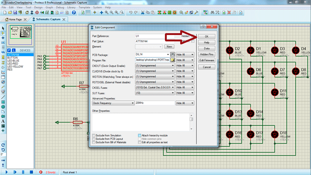311x175 pixels.
Task: Check Exclude from PCB Layout
Action: point(94,139)
